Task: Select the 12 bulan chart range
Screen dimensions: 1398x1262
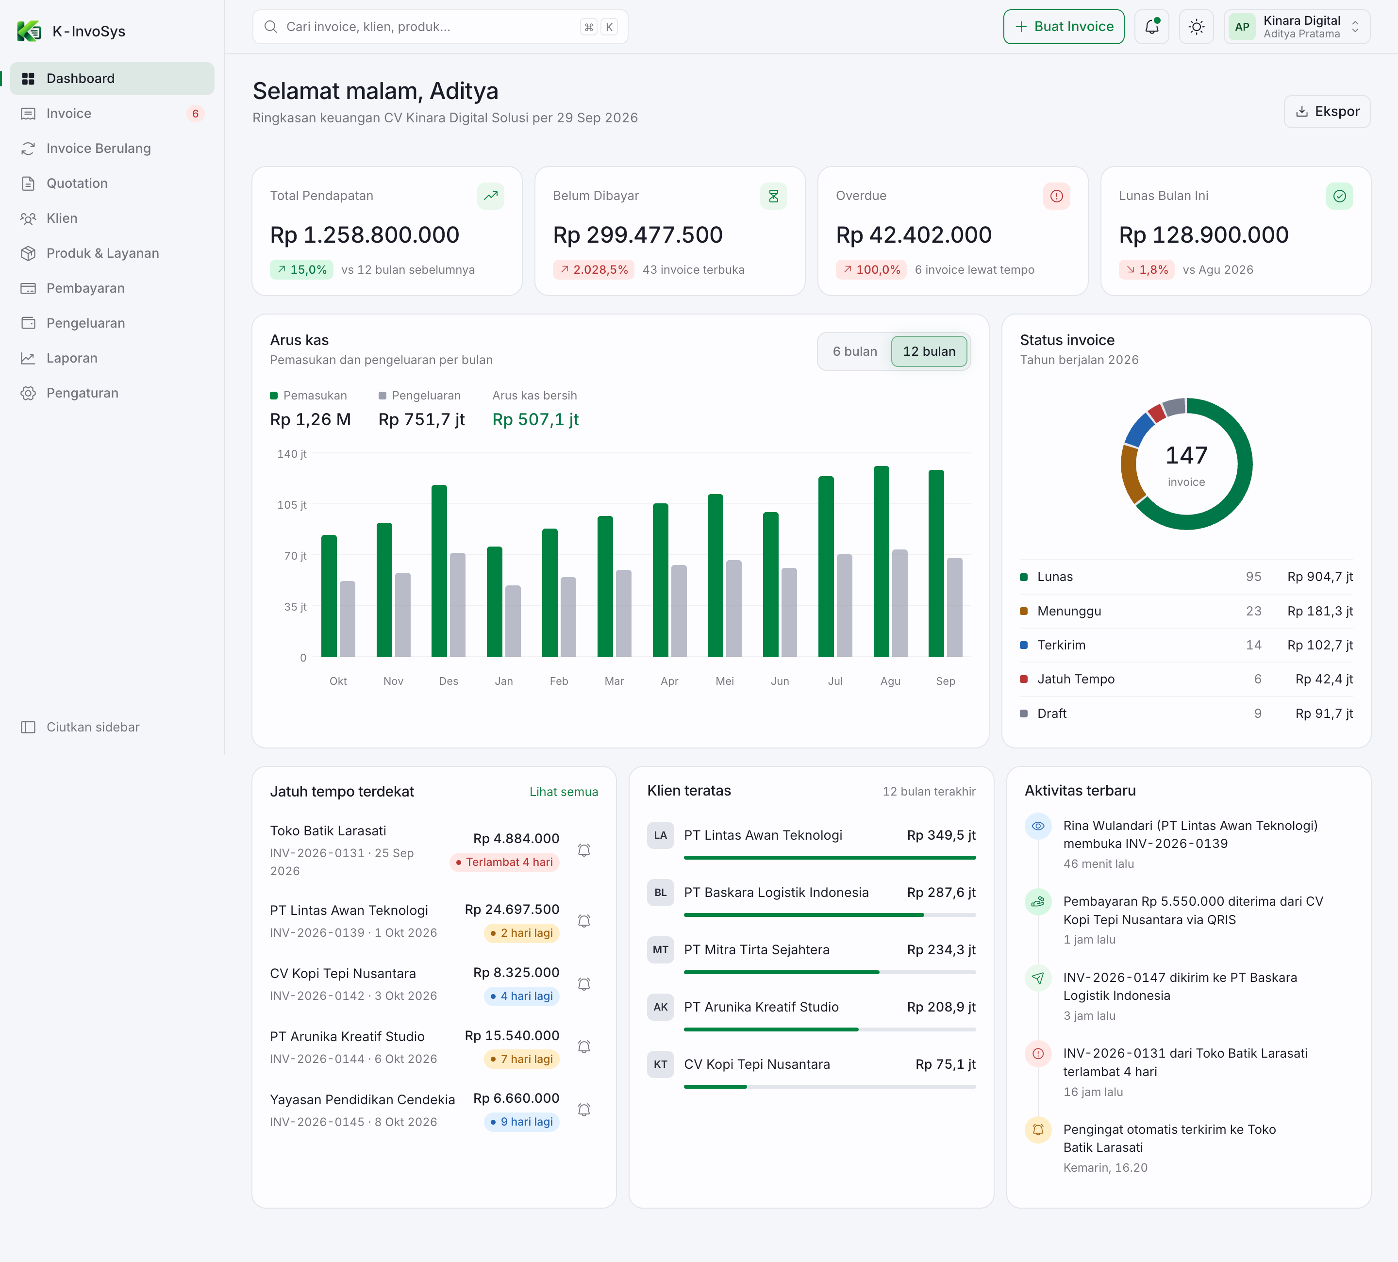Action: coord(929,351)
